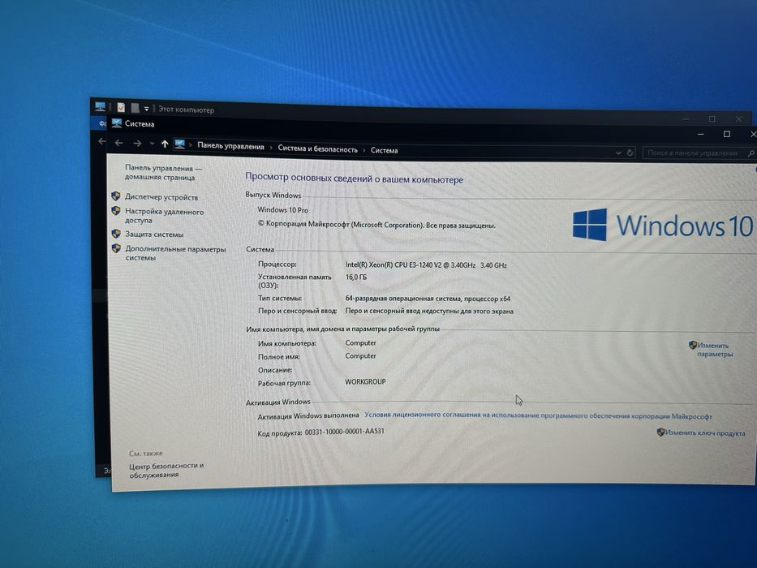Image resolution: width=757 pixels, height=568 pixels.
Task: Expand chevron after Система и безопасность breadcrumb
Action: coord(364,150)
